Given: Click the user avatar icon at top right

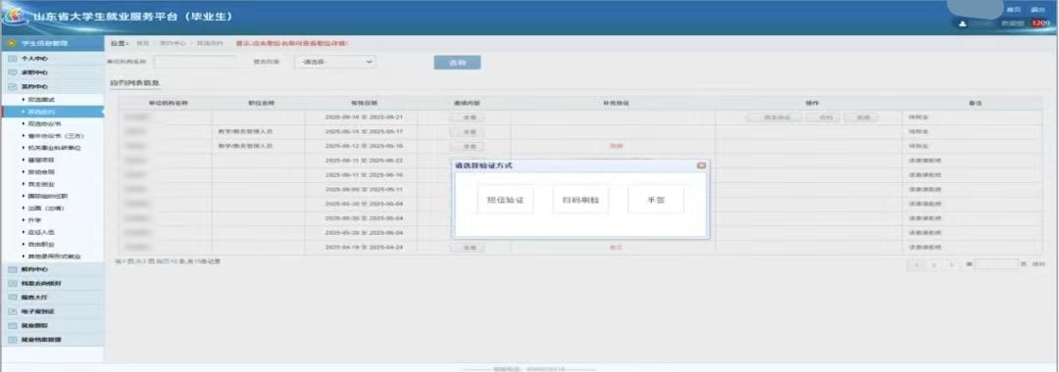Looking at the screenshot, I should click(963, 23).
